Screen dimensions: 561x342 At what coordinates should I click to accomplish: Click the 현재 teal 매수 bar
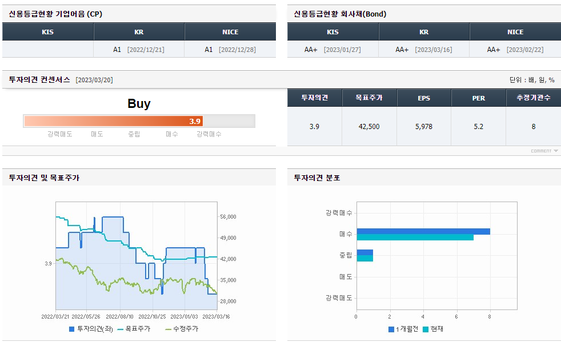click(415, 237)
